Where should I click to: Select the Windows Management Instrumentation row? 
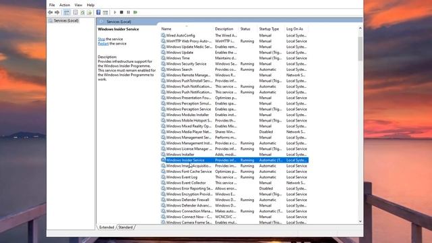point(234,143)
